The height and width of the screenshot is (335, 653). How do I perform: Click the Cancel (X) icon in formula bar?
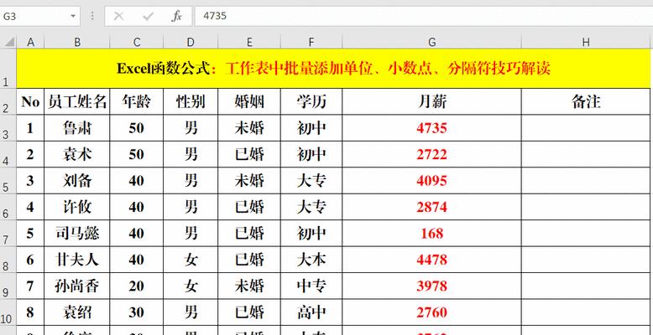coord(118,16)
